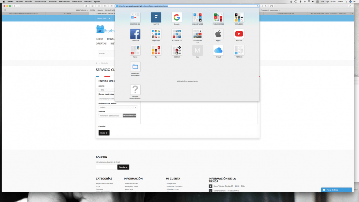359x202 pixels.
Task: Click the newsletter email input field
Action: coord(106,167)
